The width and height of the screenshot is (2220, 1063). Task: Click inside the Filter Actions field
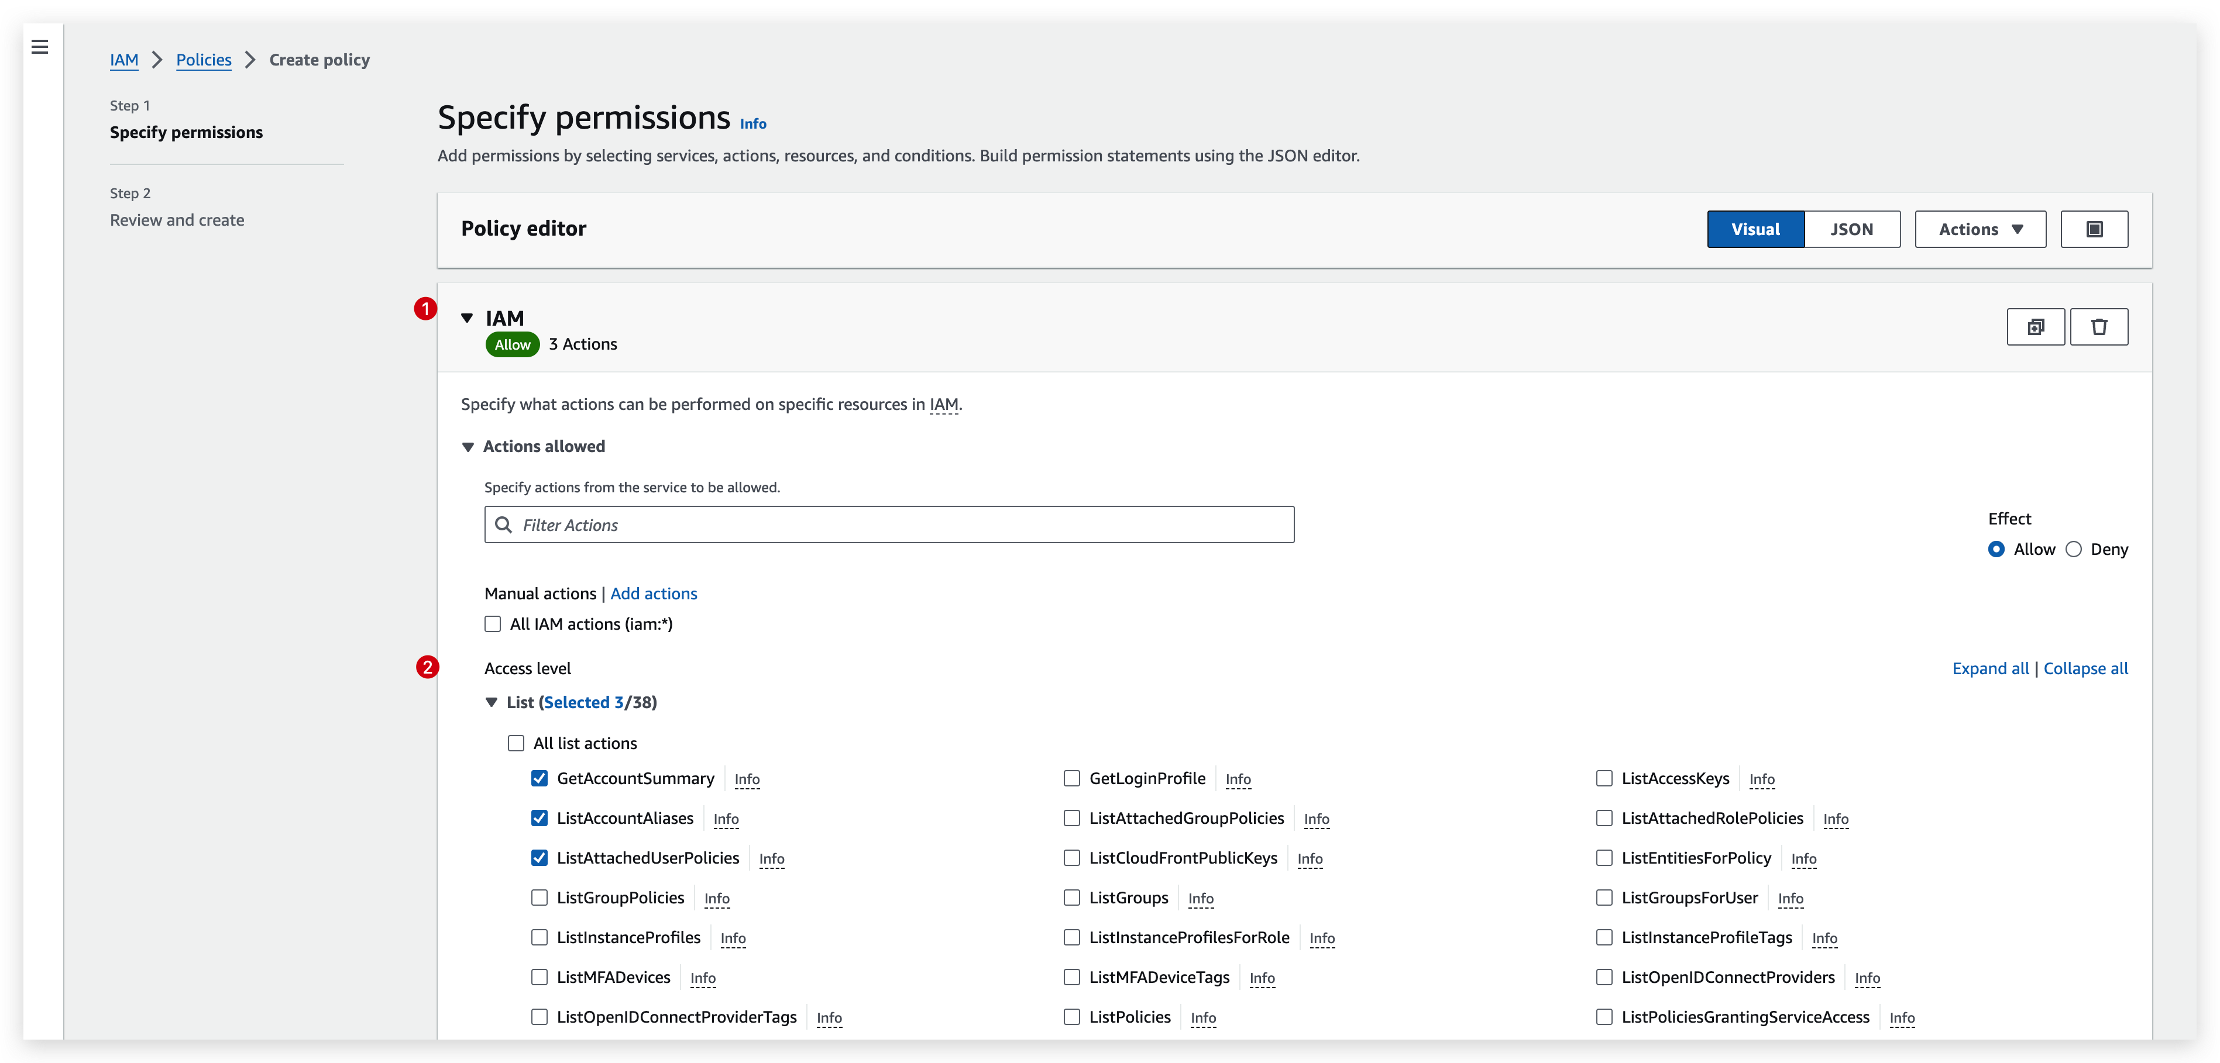(x=888, y=524)
